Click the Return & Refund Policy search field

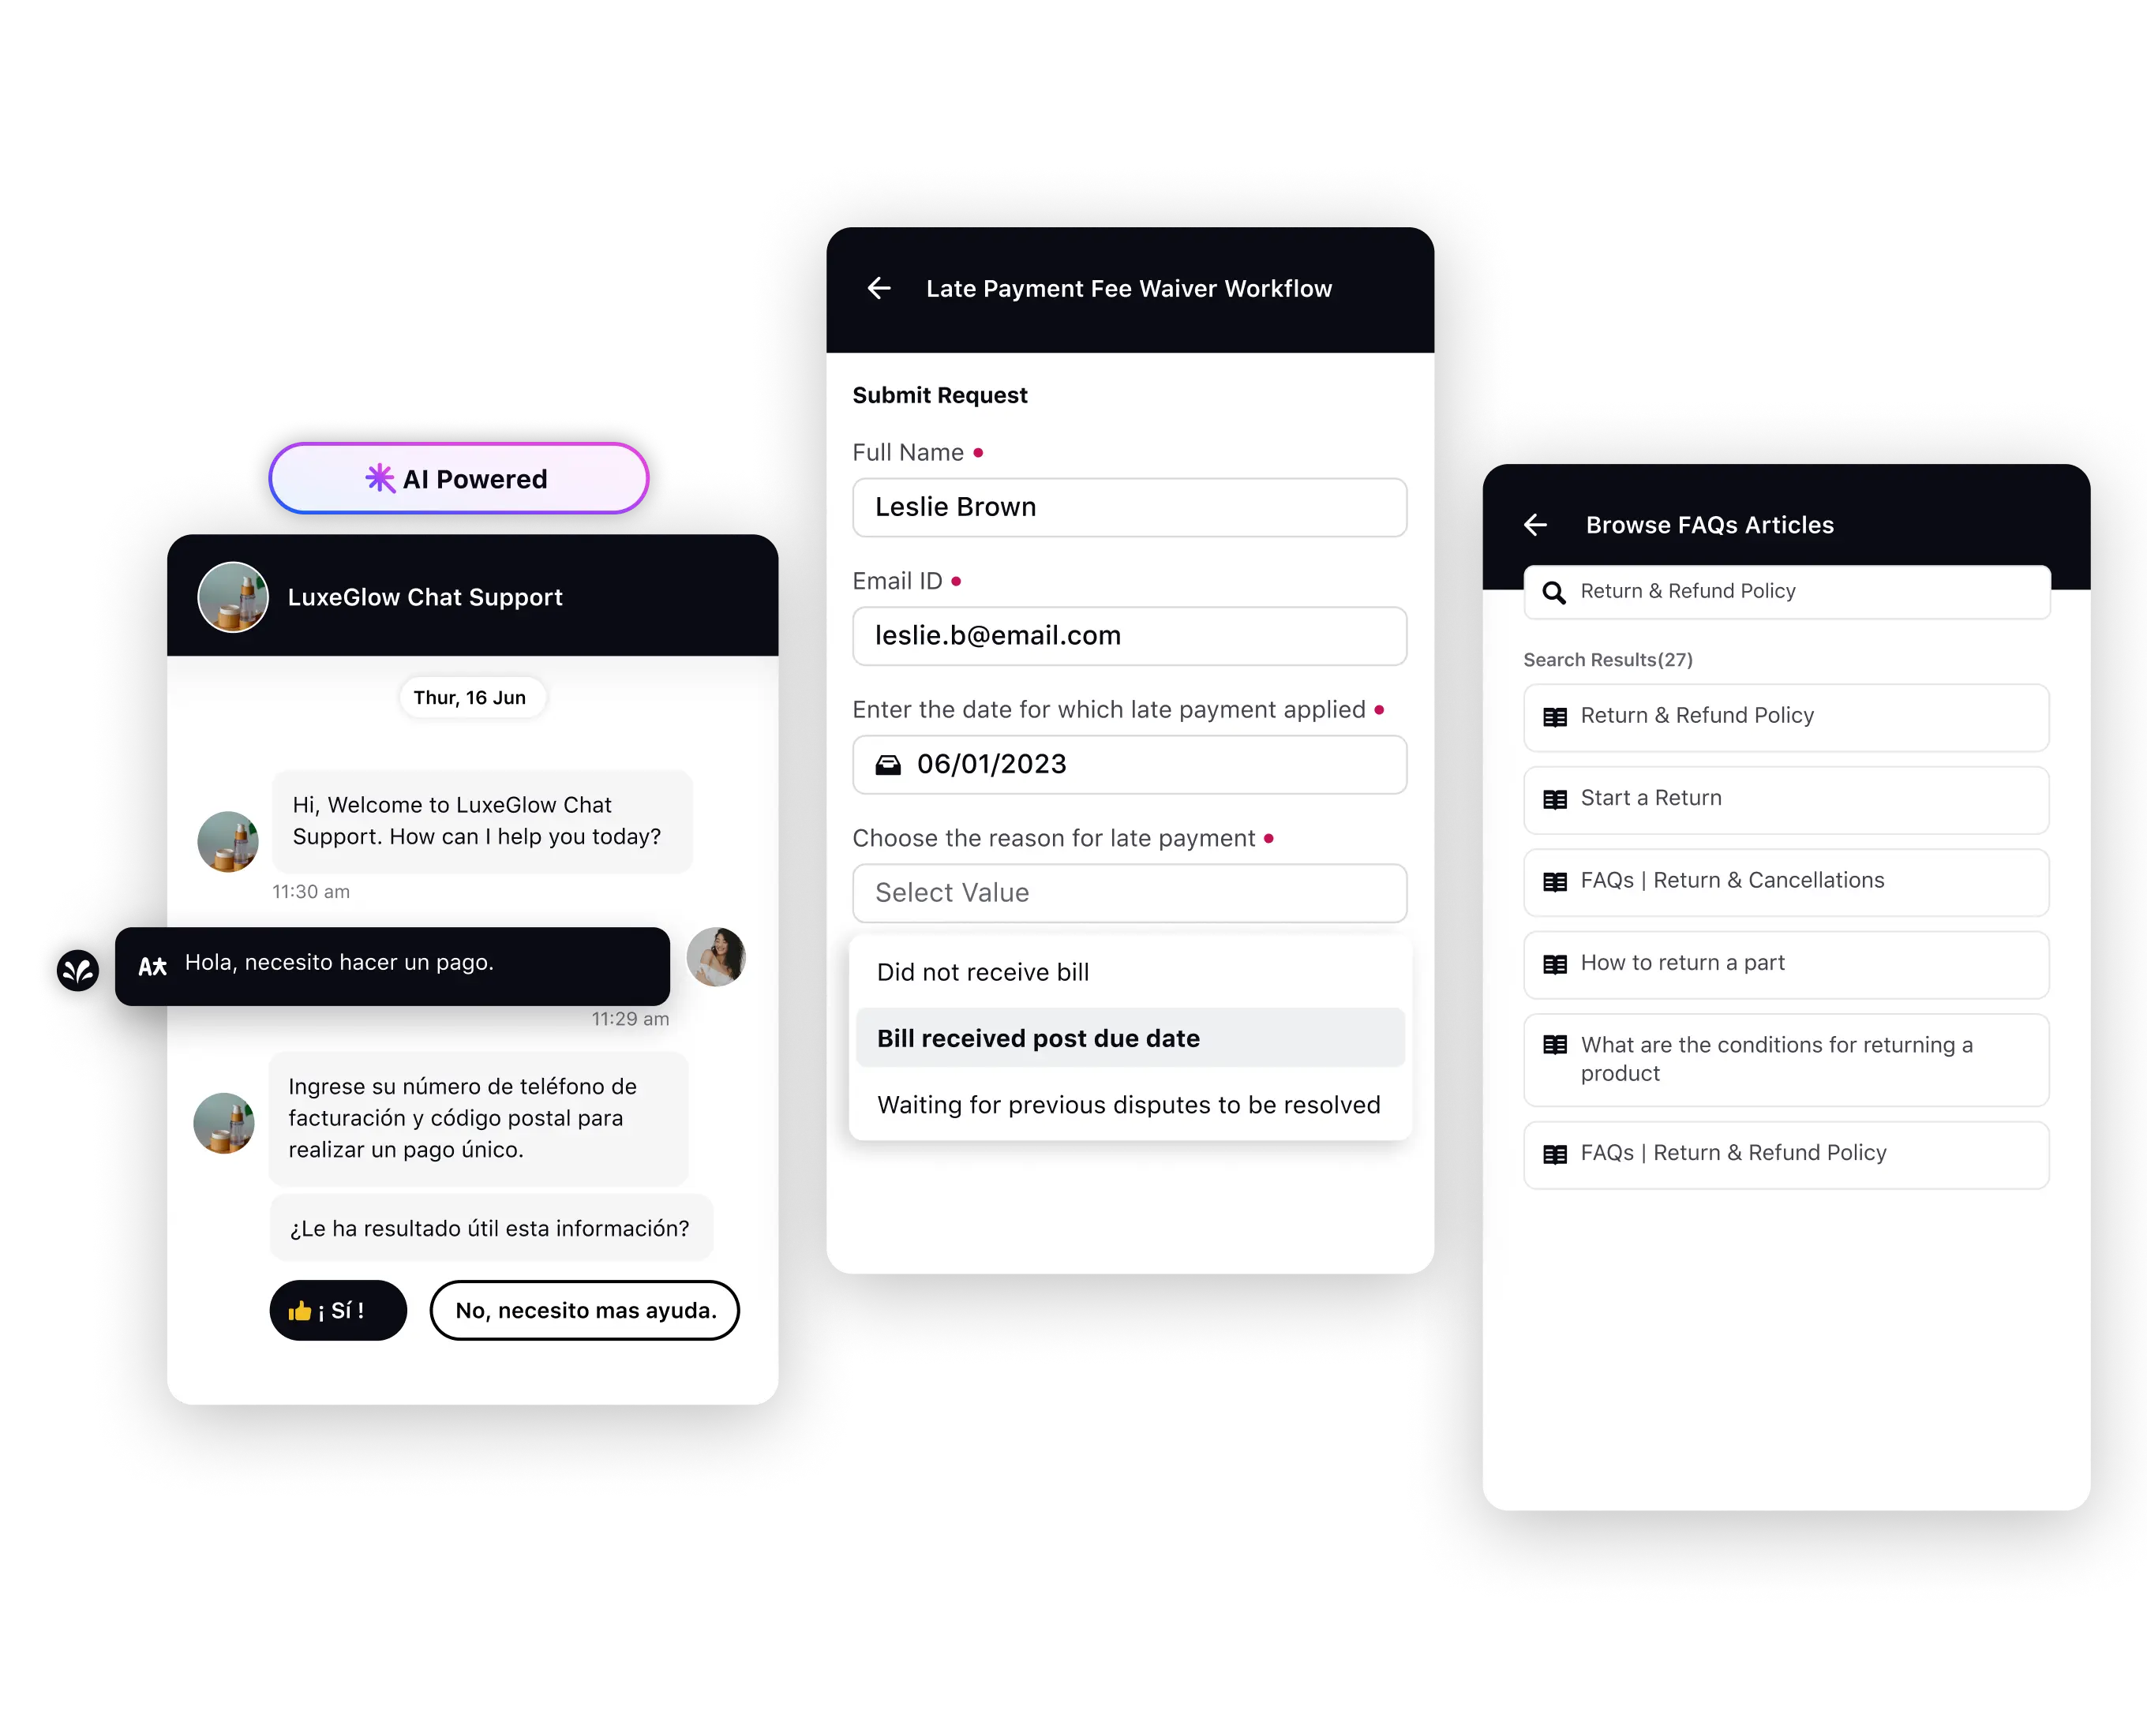1785,590
